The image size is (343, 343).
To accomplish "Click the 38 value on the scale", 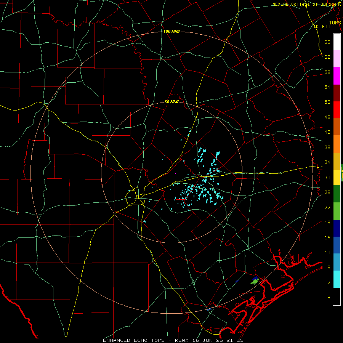I will (327, 147).
